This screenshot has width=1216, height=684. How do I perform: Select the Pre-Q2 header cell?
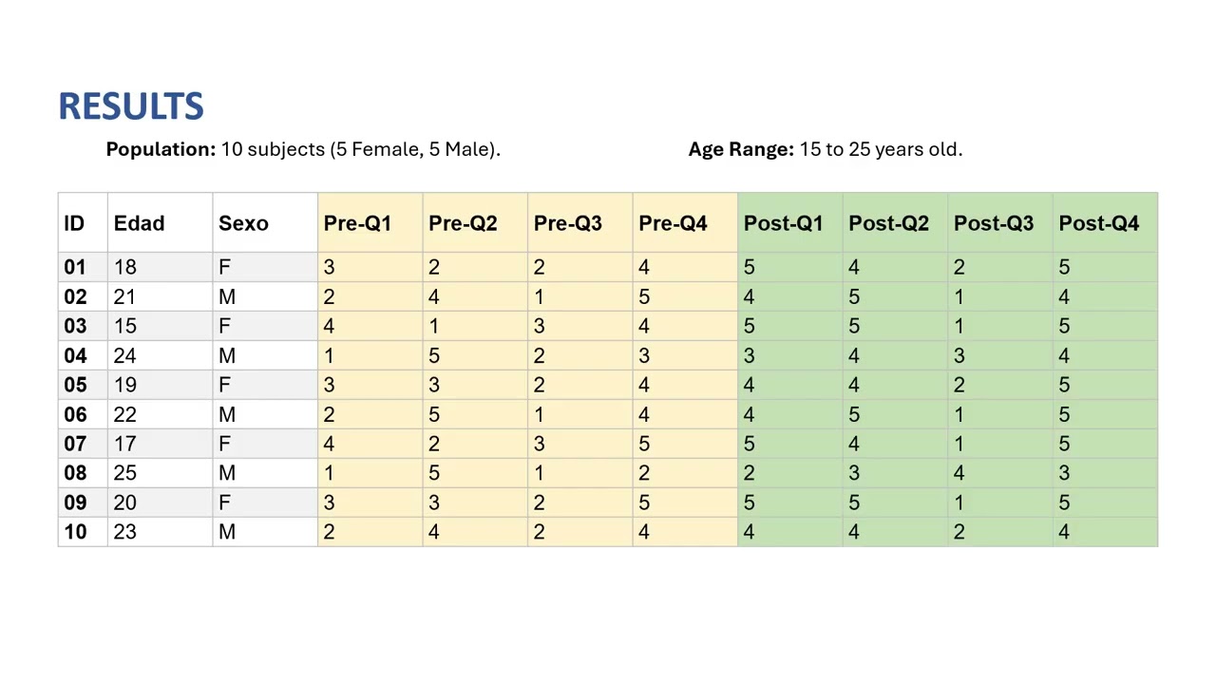click(x=475, y=223)
